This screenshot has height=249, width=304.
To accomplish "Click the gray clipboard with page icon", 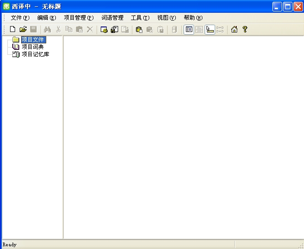I will [x=160, y=29].
